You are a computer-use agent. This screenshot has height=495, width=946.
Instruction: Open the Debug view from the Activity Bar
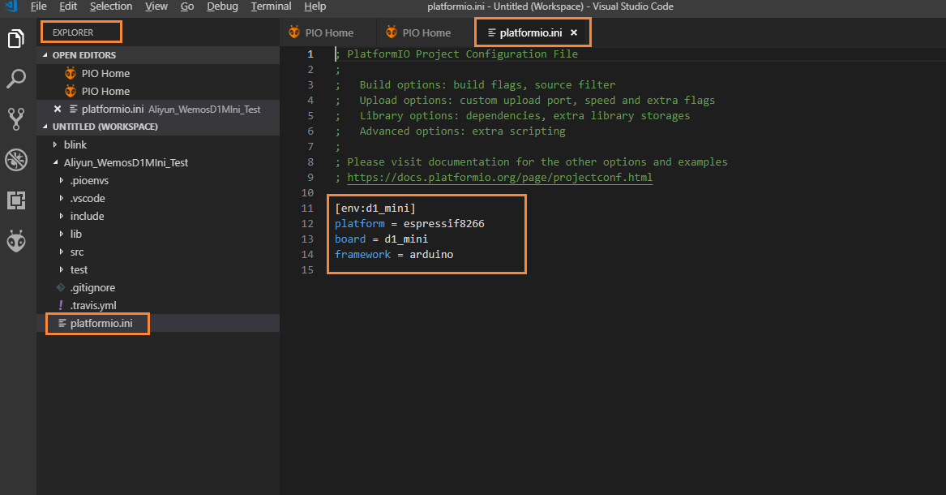point(15,159)
